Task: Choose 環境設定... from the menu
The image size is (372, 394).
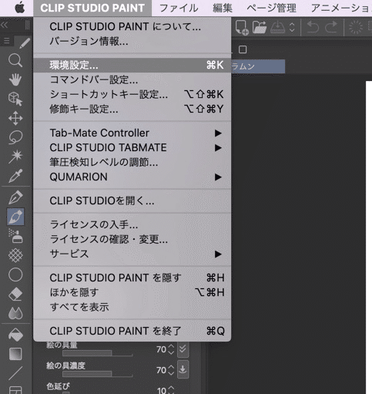Action: tap(132, 65)
